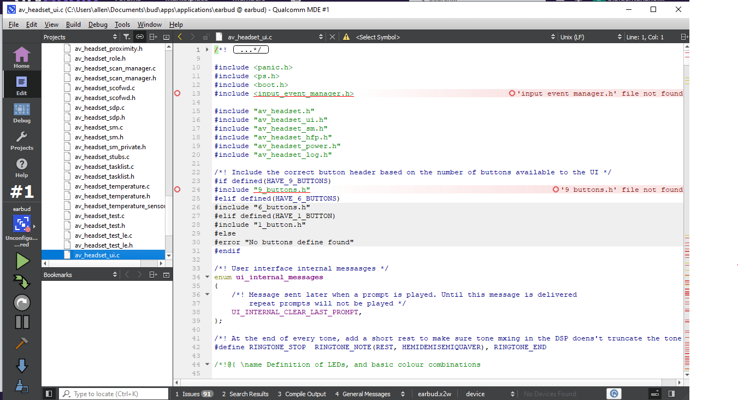The width and height of the screenshot is (738, 400).
Task: Open the Projects mode with wrench icon
Action: pyautogui.click(x=21, y=139)
